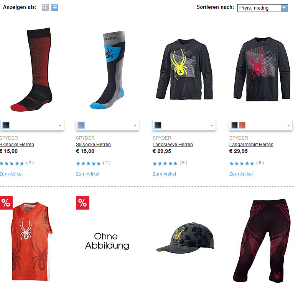Click the sale percent badge on orange tank top
Viewport: 303px width, 288px height.
[6, 203]
